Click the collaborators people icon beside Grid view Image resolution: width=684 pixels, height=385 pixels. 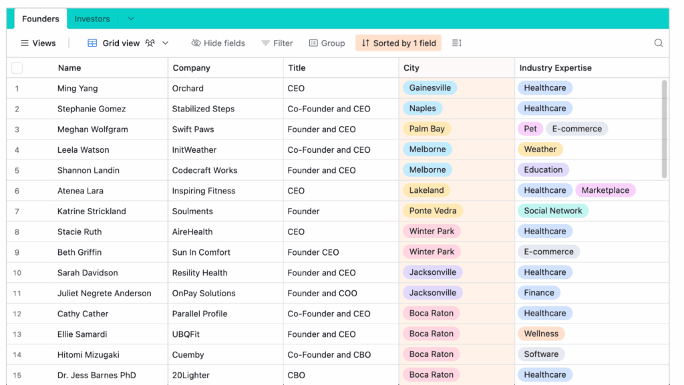[x=150, y=43]
